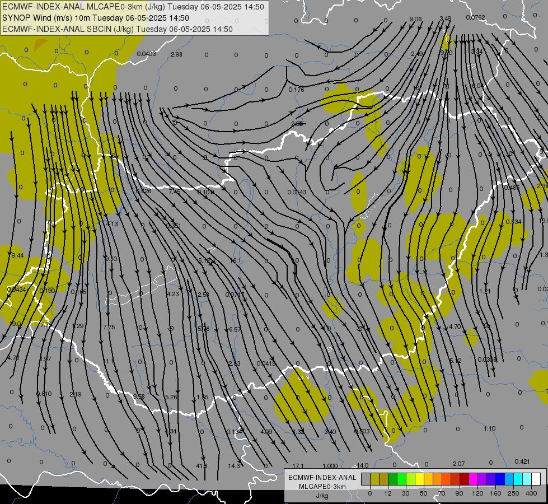Select the olive swatch right after 0 in legend
The height and width of the screenshot is (504, 548).
tap(374, 479)
